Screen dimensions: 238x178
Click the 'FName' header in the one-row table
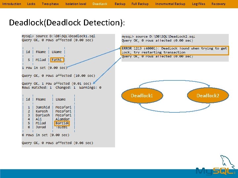point(41,52)
